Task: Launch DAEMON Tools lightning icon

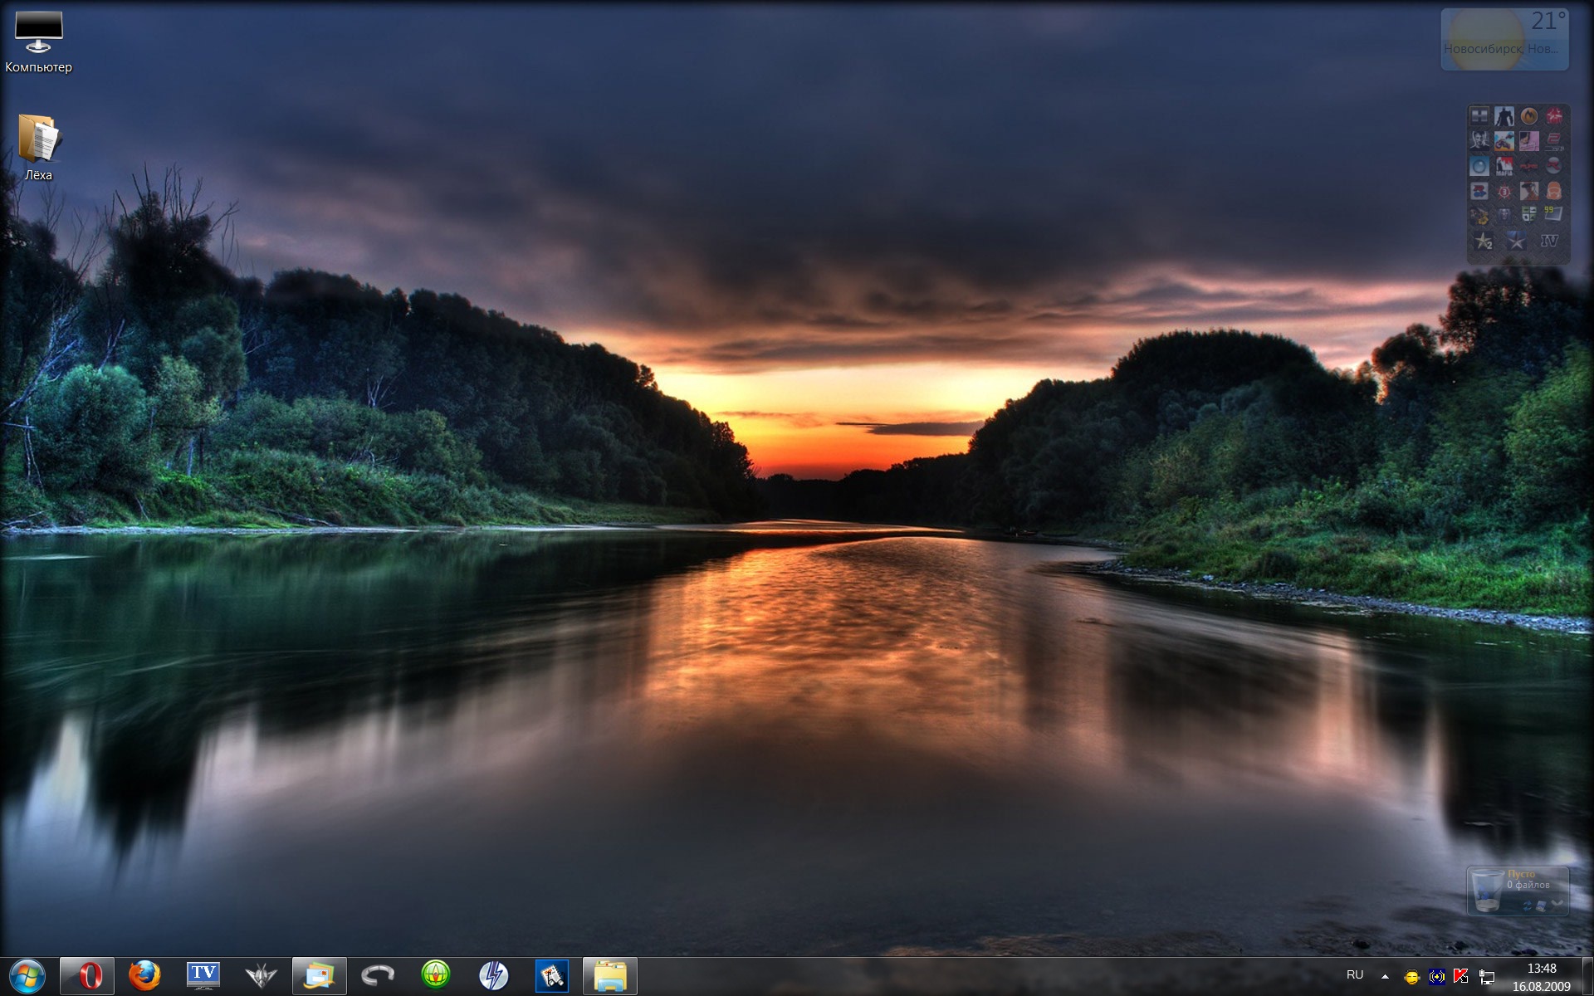Action: pyautogui.click(x=494, y=975)
